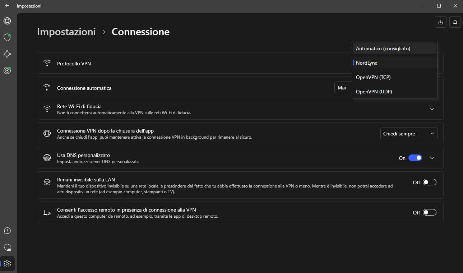Viewport: 463px width, 273px height.
Task: Go to Impostazioni breadcrumb link
Action: click(66, 32)
